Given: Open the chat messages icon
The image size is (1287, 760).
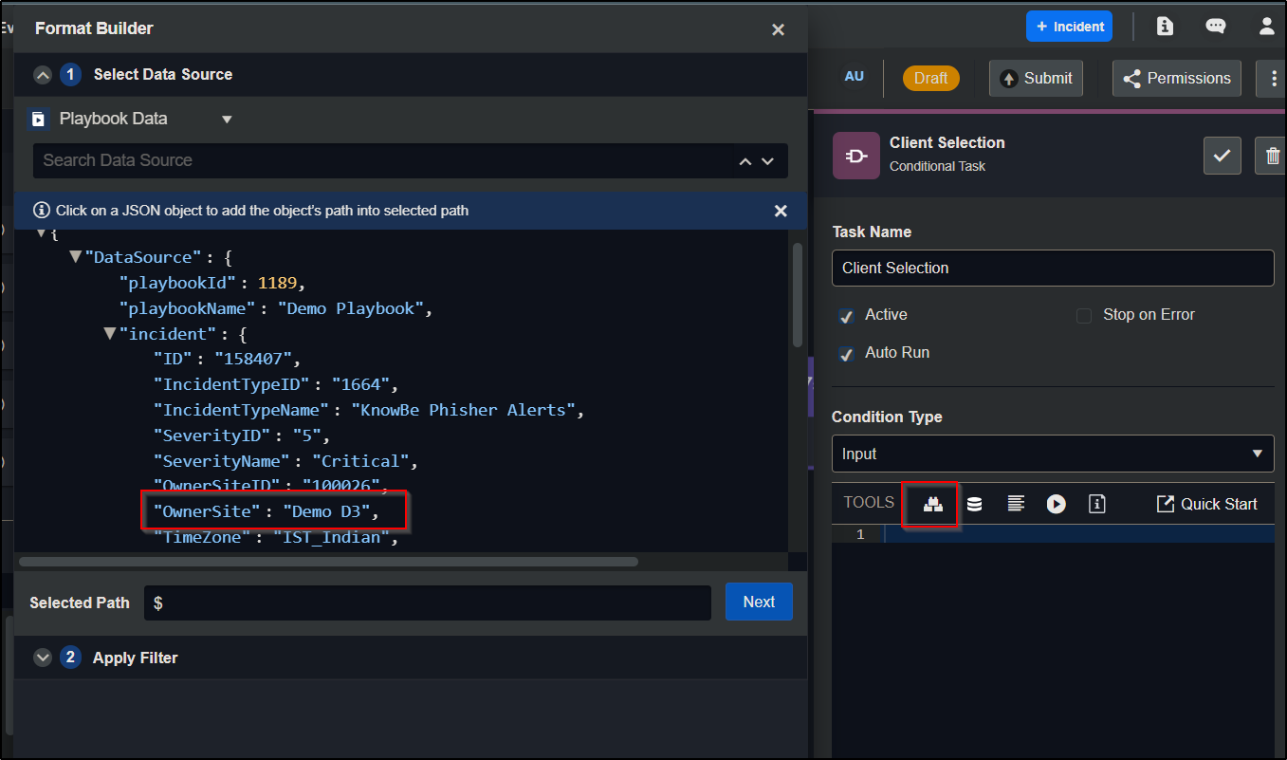Looking at the screenshot, I should pyautogui.click(x=1216, y=27).
